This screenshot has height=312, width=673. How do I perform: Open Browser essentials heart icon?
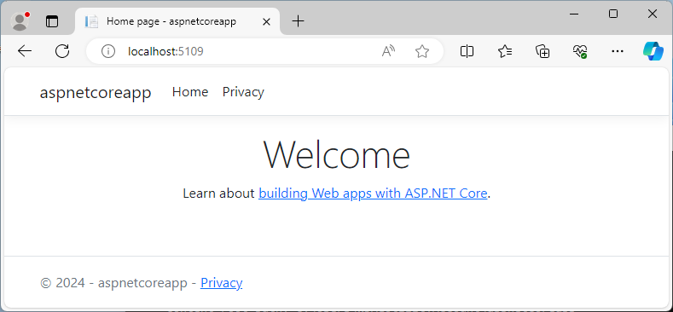pyautogui.click(x=580, y=51)
